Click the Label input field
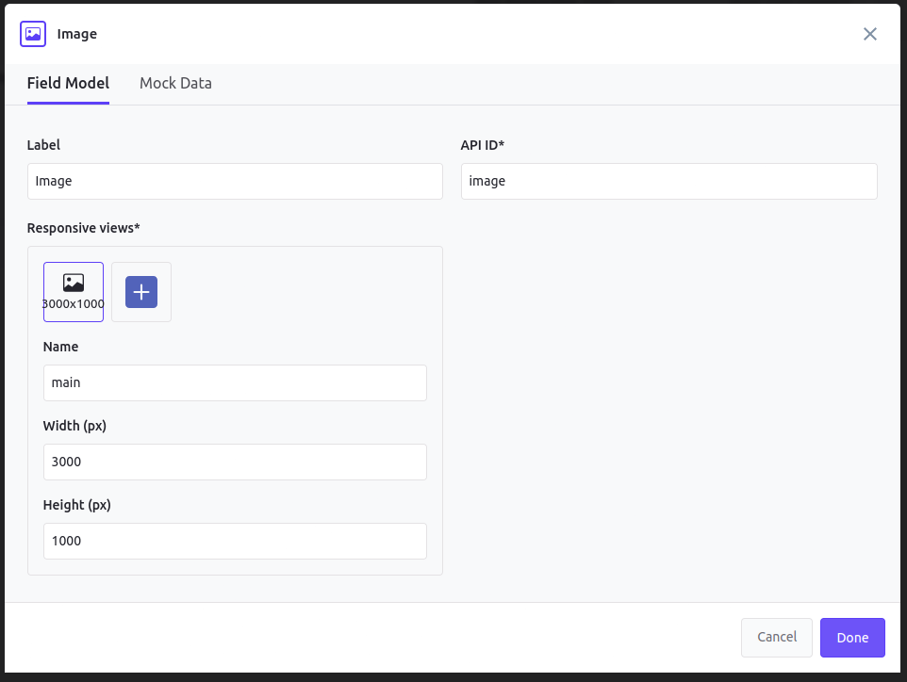The width and height of the screenshot is (907, 682). [x=235, y=182]
